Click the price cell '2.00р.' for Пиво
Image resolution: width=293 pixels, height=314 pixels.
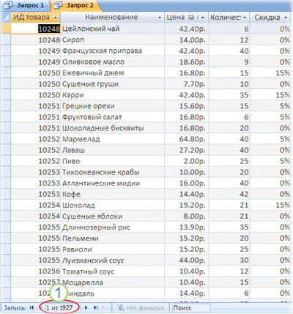[x=186, y=161]
